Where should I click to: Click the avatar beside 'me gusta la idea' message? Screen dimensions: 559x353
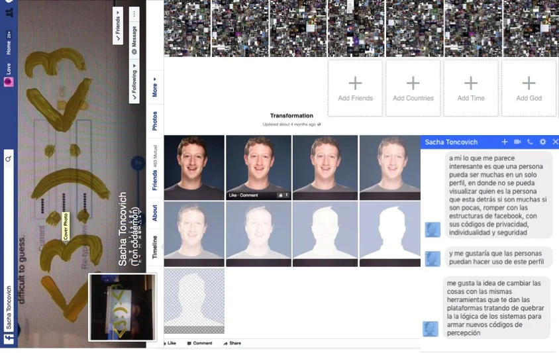coord(431,328)
